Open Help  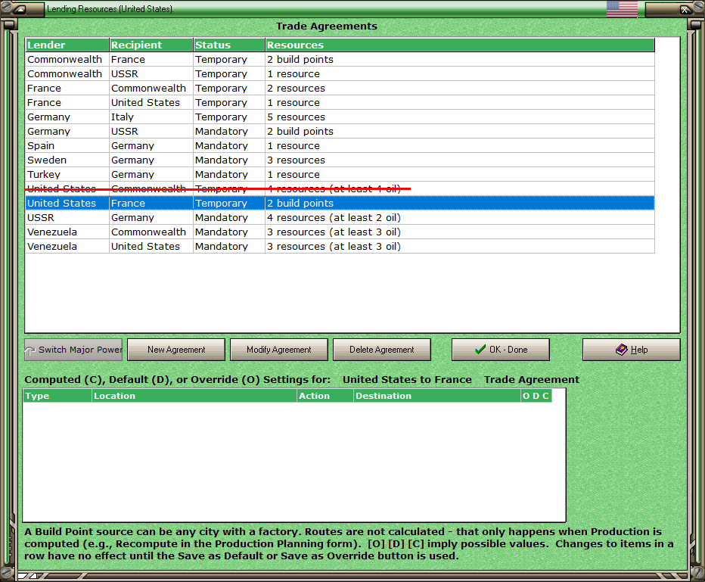pyautogui.click(x=631, y=350)
